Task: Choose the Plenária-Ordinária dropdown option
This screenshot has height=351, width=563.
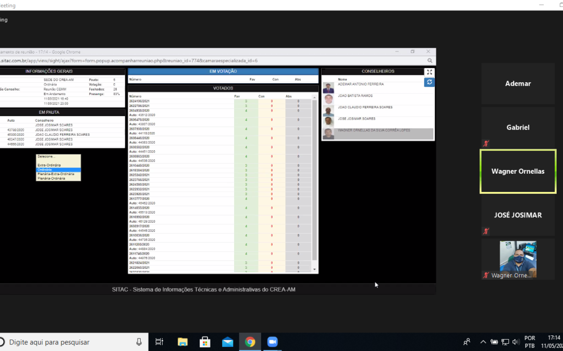Action: [x=58, y=178]
